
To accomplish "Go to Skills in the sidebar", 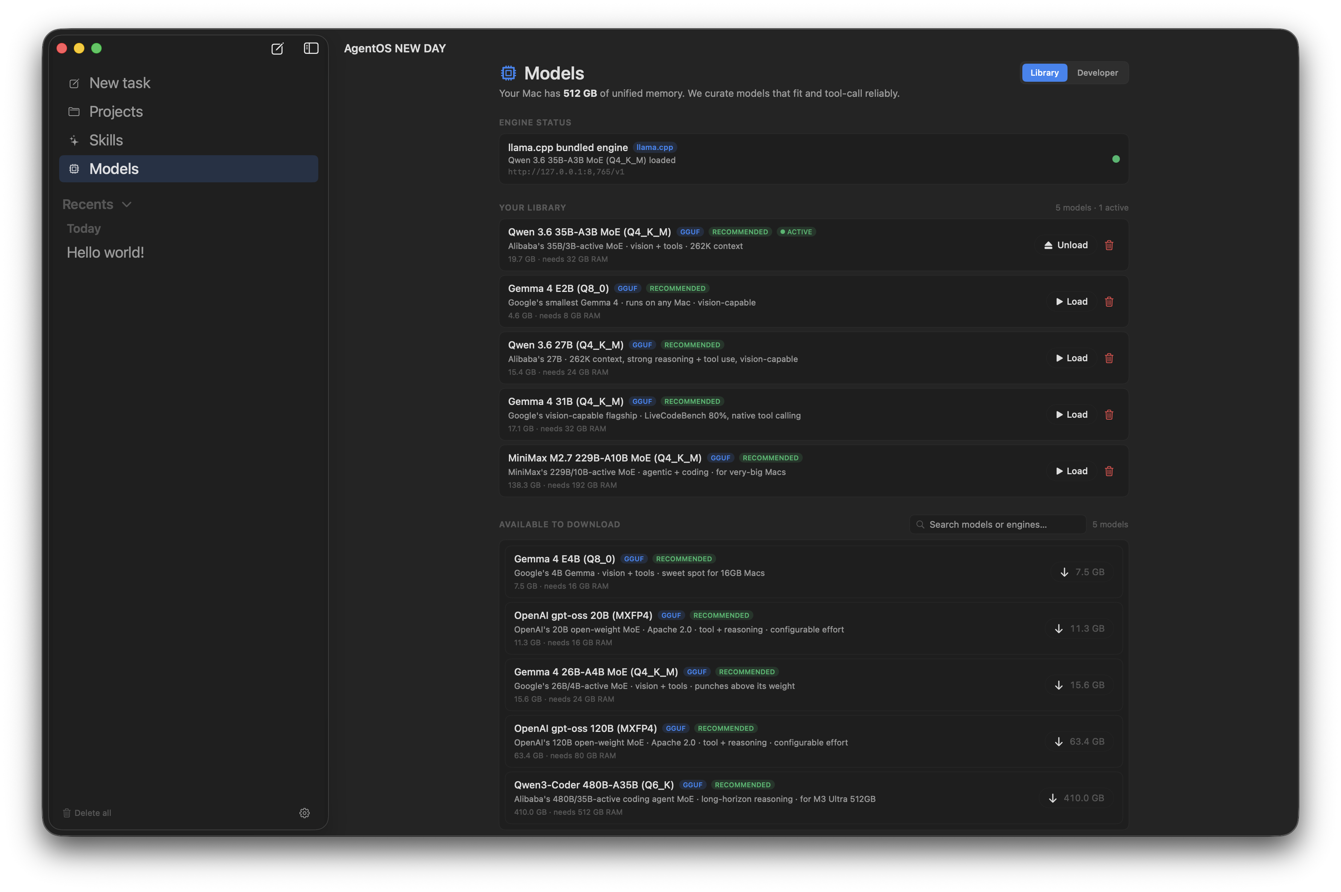I will [x=188, y=140].
